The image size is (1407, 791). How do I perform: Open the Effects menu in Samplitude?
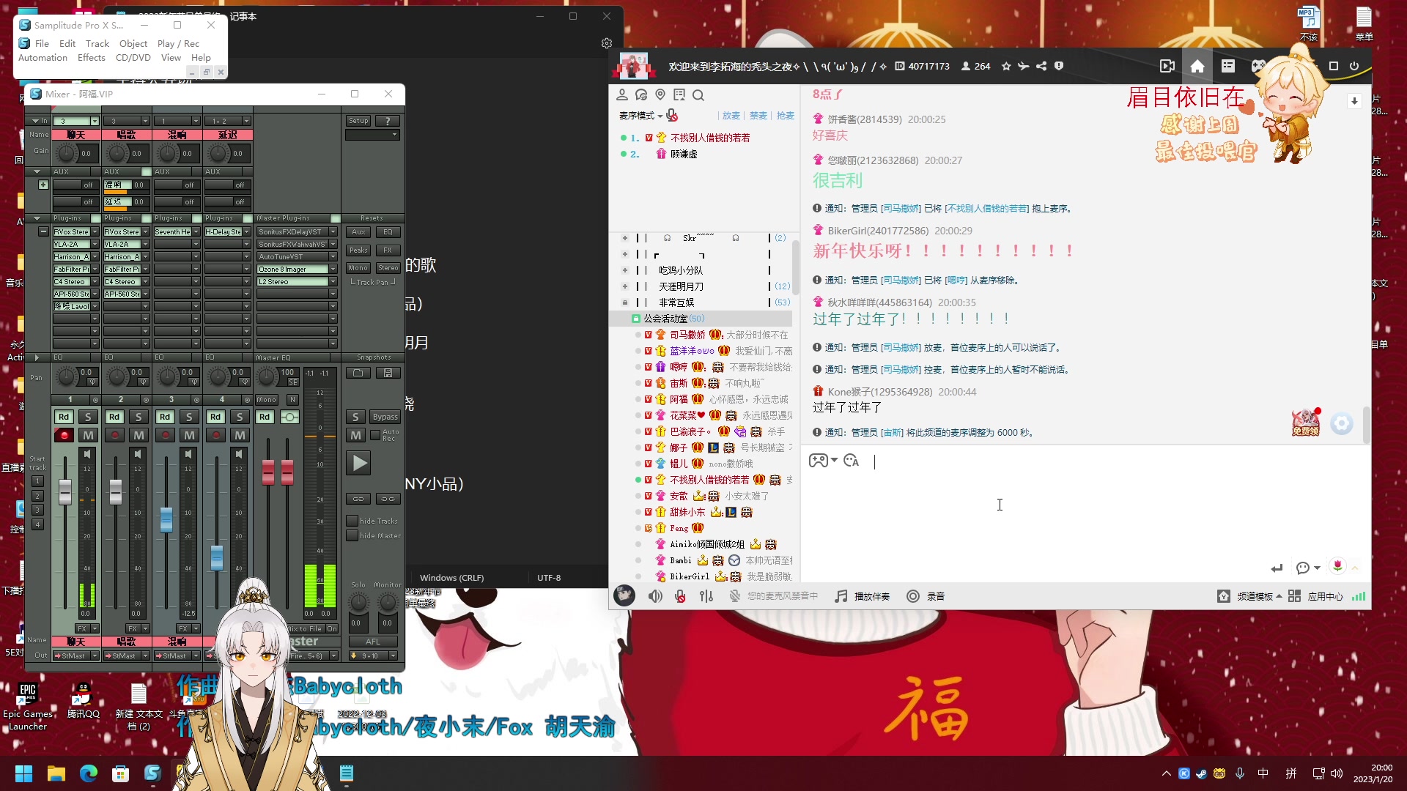(92, 57)
